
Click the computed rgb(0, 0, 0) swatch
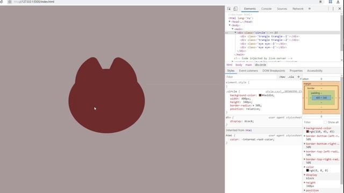(307, 170)
